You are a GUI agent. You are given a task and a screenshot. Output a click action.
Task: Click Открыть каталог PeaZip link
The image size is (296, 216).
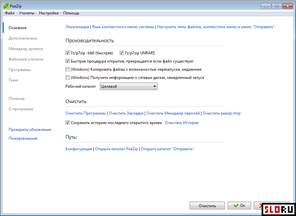click(116, 149)
